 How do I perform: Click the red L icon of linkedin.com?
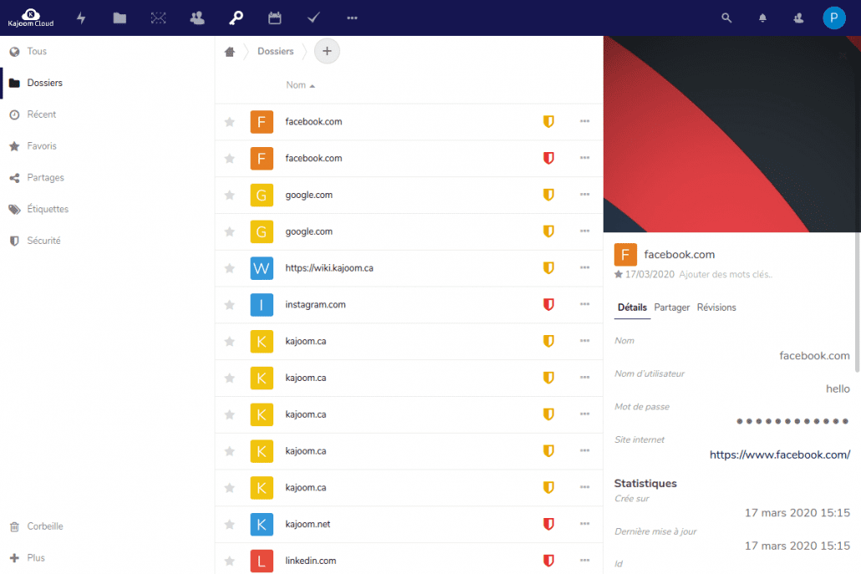(x=262, y=561)
